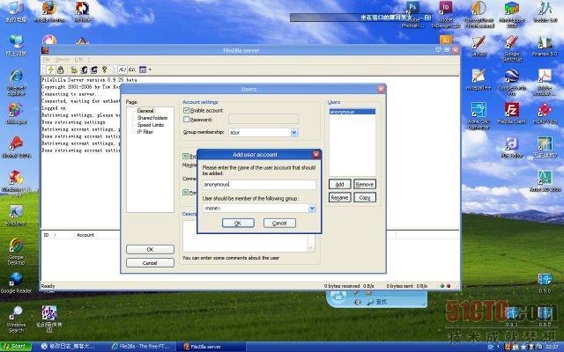This screenshot has height=352, width=564.
Task: Click the Account column header
Action: pos(85,235)
